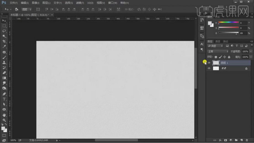Toggle lock position icon
The height and width of the screenshot is (143, 254).
coord(224,57)
